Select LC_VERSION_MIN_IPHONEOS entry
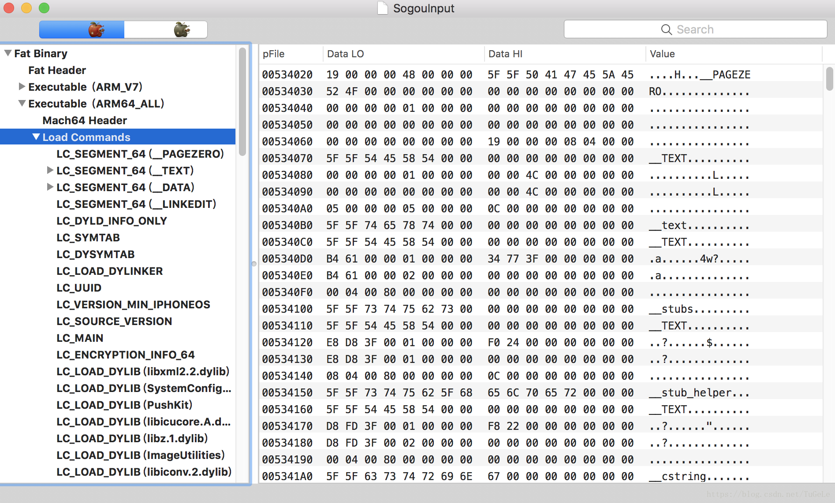The image size is (835, 503). click(133, 304)
